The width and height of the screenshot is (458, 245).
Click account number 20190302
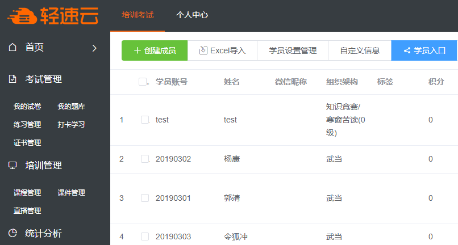coord(173,159)
